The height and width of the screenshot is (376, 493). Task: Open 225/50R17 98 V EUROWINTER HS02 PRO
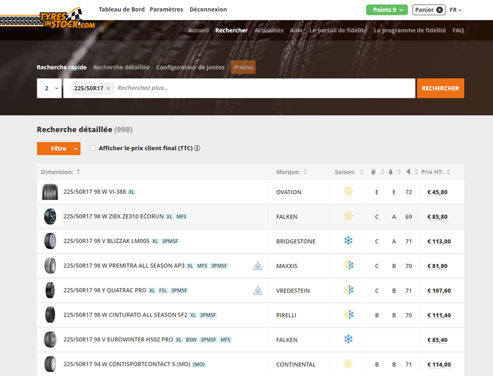[x=118, y=339]
